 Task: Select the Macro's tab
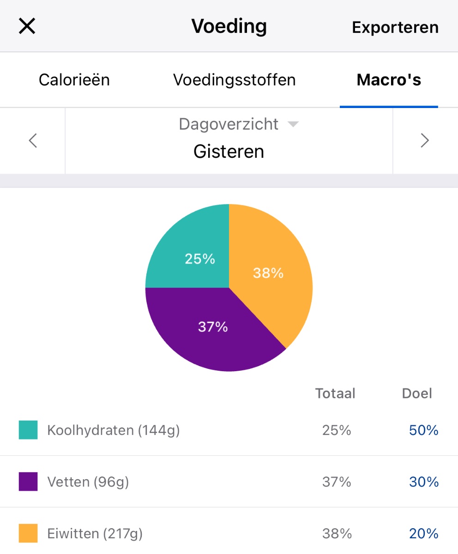pyautogui.click(x=389, y=80)
